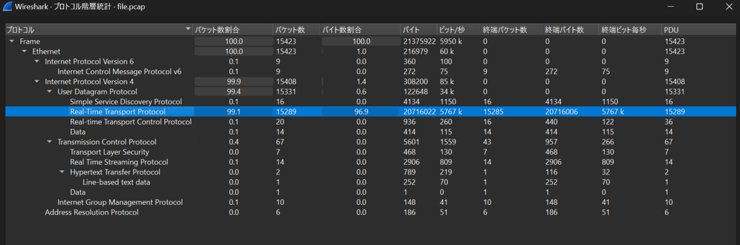Viewport: 740px width, 245px height.
Task: Click 99.4 packet percentage in UDP row
Action: click(x=234, y=91)
